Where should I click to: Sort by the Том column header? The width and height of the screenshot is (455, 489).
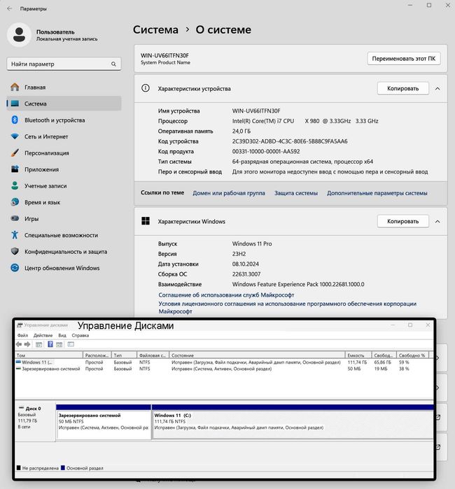(x=49, y=355)
